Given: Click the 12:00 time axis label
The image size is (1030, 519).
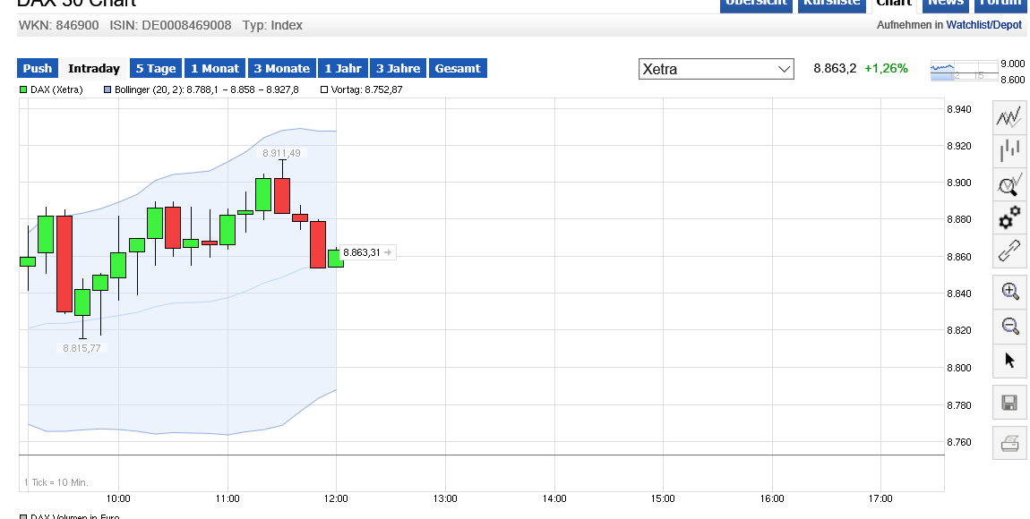Looking at the screenshot, I should 336,498.
